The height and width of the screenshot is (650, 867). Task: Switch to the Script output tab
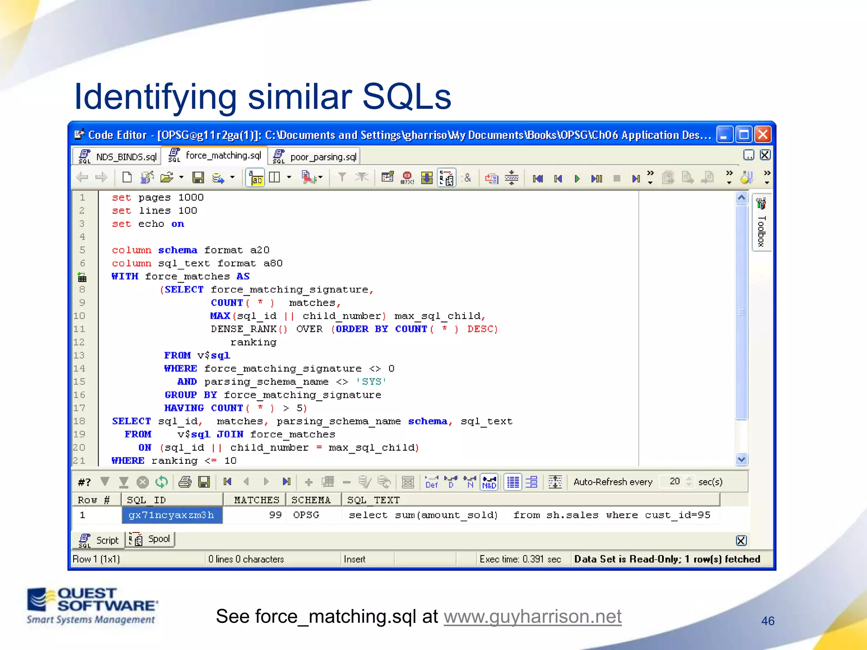(x=99, y=540)
